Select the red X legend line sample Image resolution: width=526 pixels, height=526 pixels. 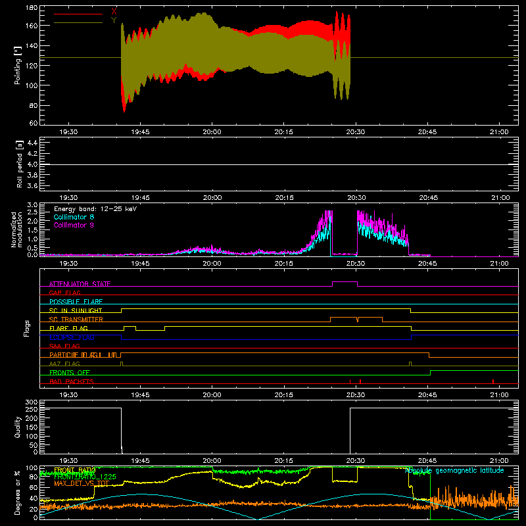(x=78, y=14)
